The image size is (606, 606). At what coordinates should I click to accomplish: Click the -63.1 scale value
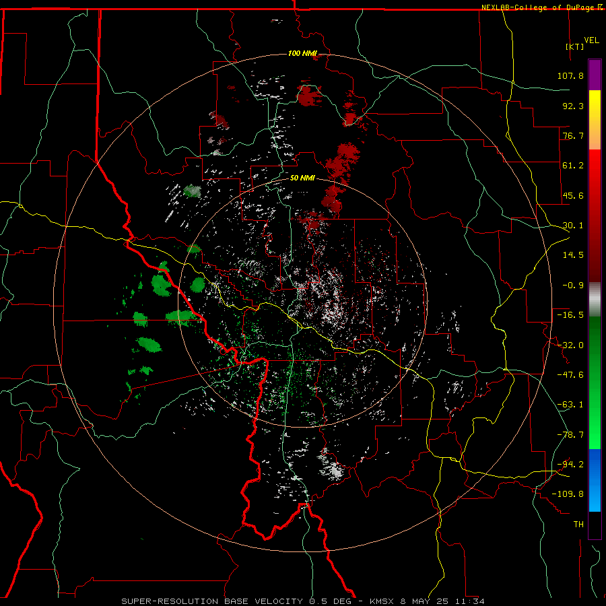pyautogui.click(x=570, y=405)
